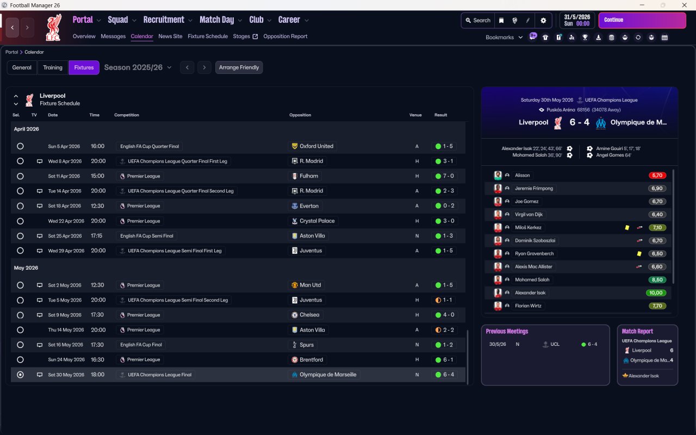Click the Oxford United club badge
Image resolution: width=696 pixels, height=435 pixels.
[x=295, y=146]
